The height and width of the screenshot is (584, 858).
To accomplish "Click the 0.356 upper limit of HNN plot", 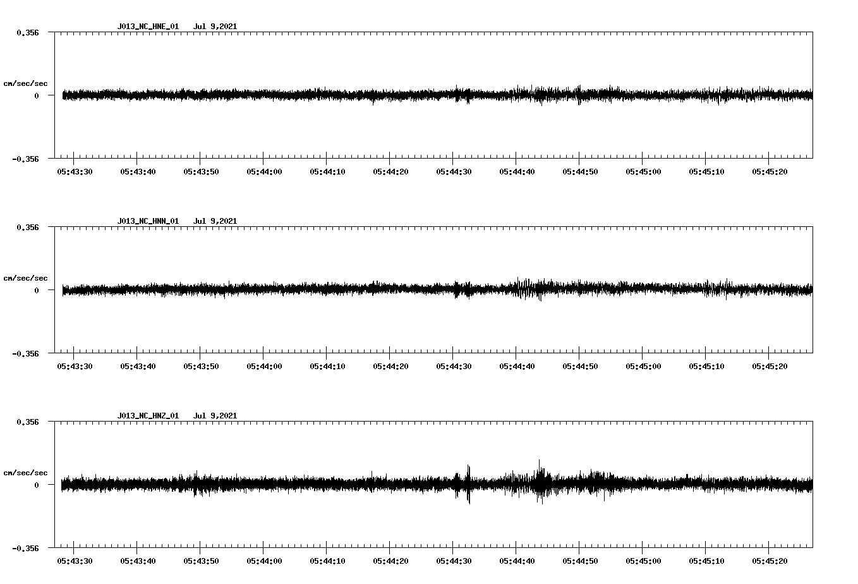I will tap(27, 227).
